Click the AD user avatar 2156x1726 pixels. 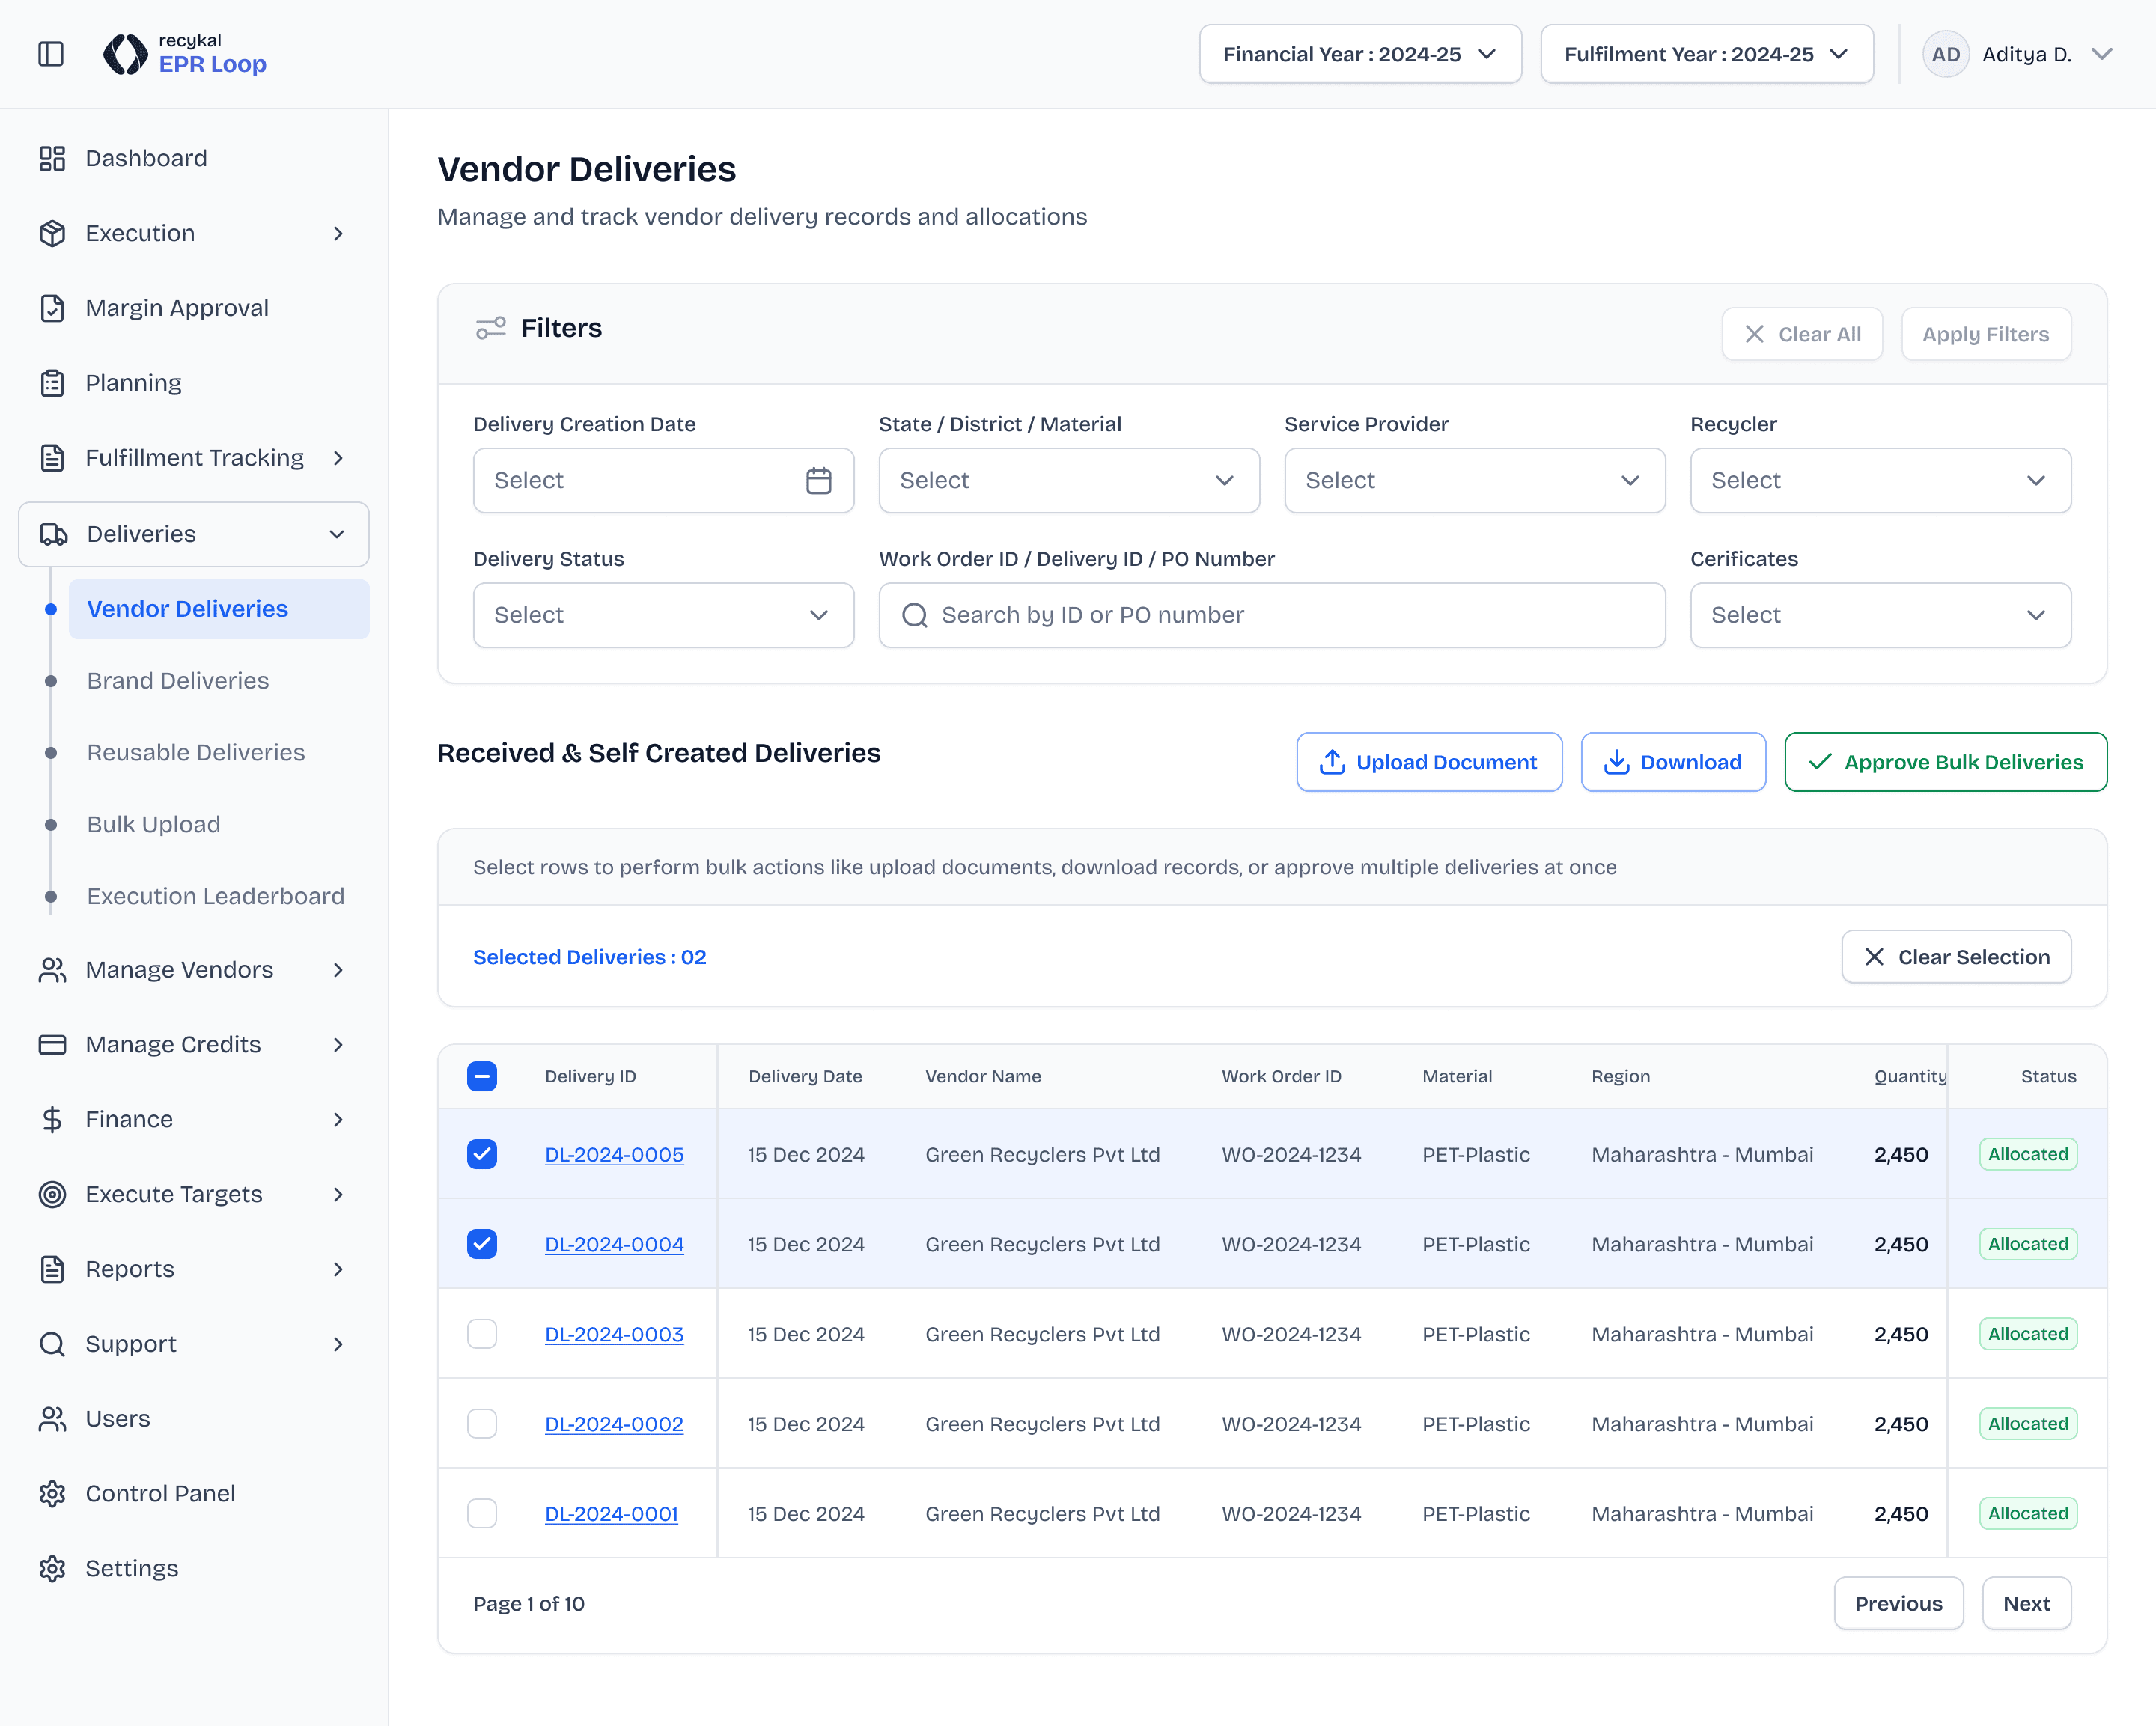[1945, 54]
